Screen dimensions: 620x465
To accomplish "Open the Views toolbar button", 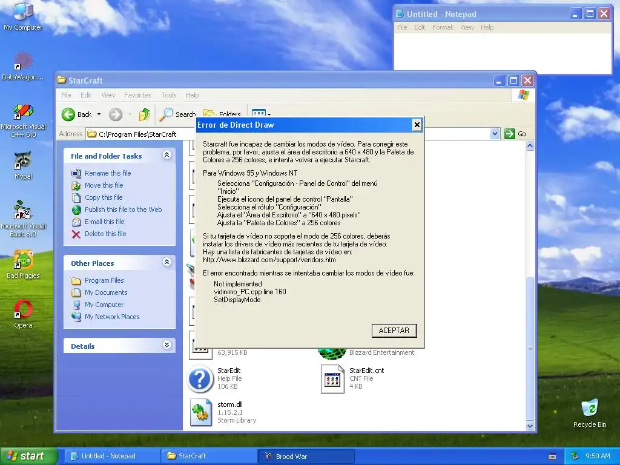I will click(x=259, y=113).
